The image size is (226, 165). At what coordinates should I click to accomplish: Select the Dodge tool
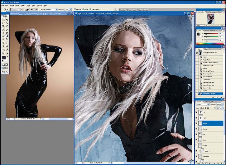[x=7, y=39]
